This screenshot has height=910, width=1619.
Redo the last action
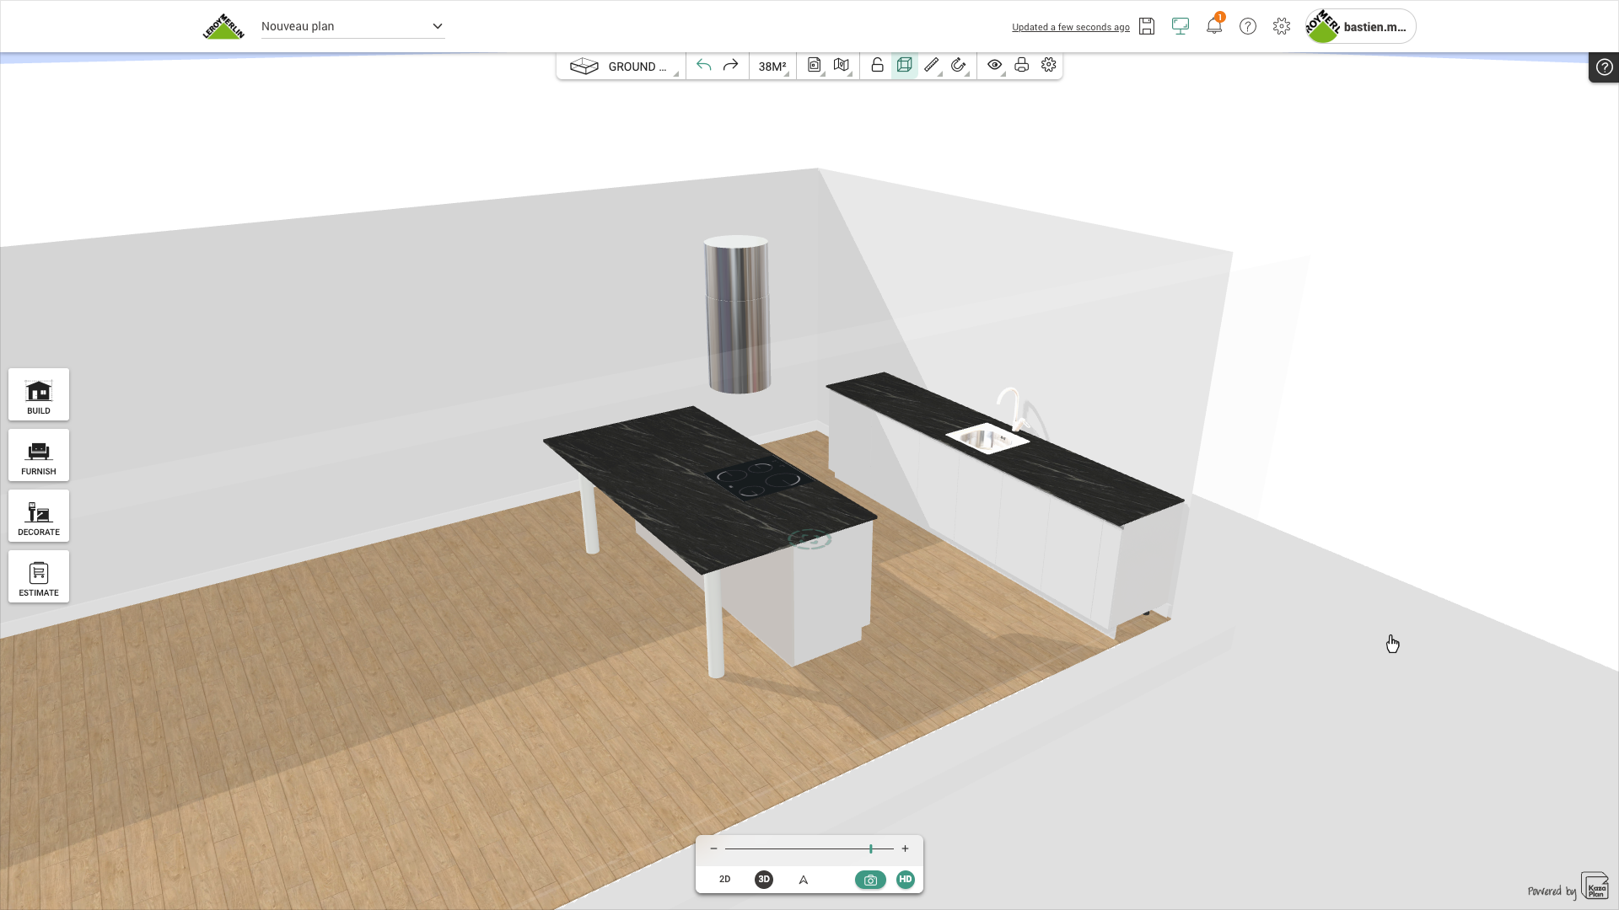731,65
